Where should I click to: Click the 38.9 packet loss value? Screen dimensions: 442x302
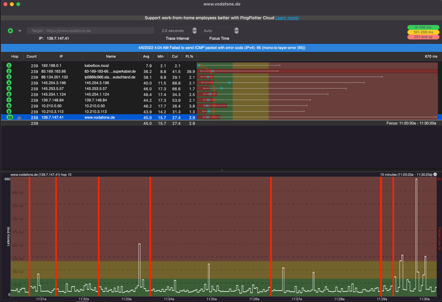[191, 72]
